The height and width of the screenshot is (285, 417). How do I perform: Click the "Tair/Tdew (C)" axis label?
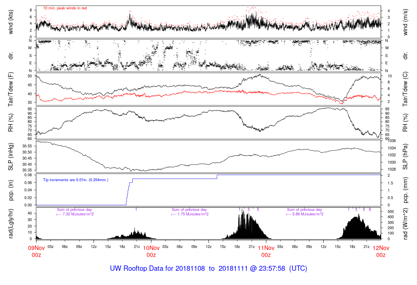pos(405,89)
